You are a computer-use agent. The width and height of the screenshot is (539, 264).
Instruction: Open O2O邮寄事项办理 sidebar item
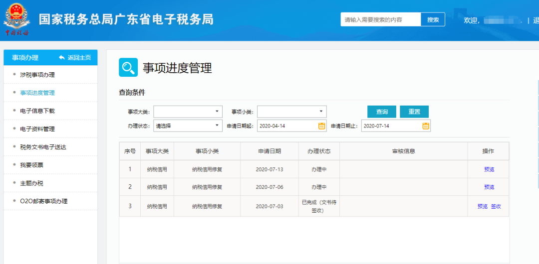[x=43, y=201]
